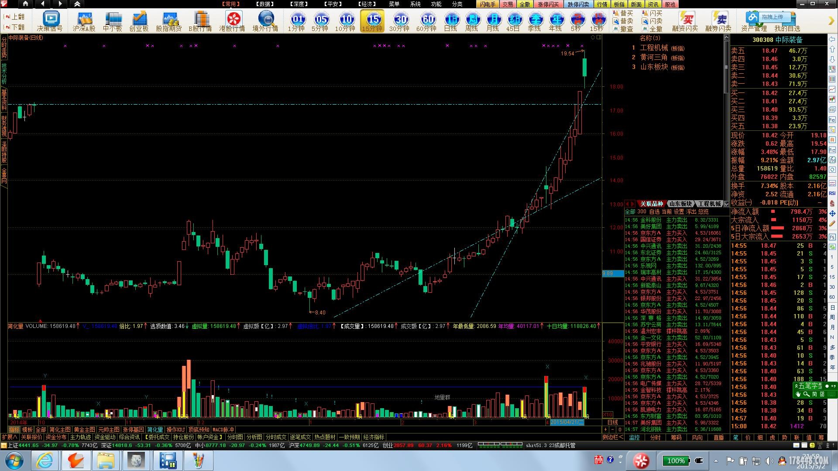Viewport: 838px width, 471px height.
Task: Switch chart to 日线 daily period
Action: pyautogui.click(x=451, y=21)
